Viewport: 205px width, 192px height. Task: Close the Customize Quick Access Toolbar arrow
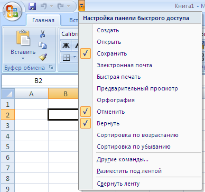(x=81, y=6)
